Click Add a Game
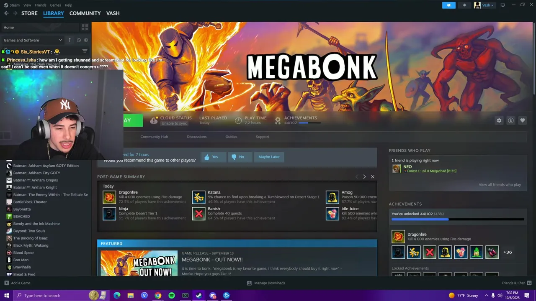536x301 pixels. [17, 283]
